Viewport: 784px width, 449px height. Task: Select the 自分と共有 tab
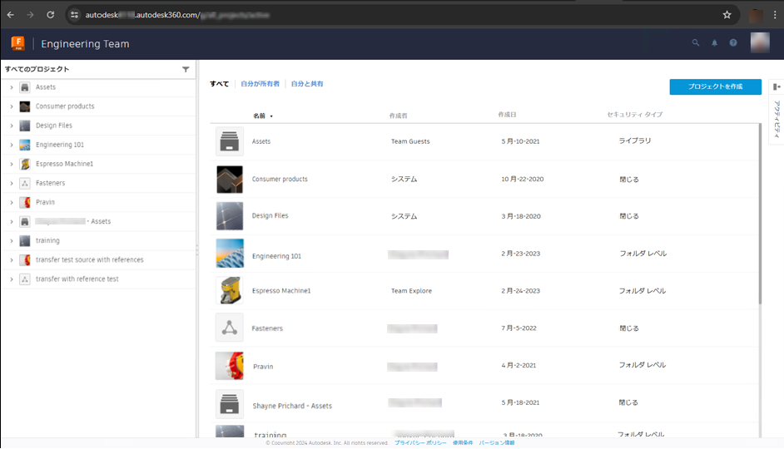click(307, 84)
